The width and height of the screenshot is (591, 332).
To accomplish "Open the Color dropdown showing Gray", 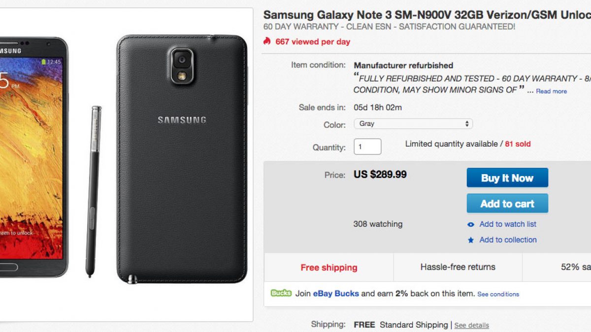I will coord(413,124).
